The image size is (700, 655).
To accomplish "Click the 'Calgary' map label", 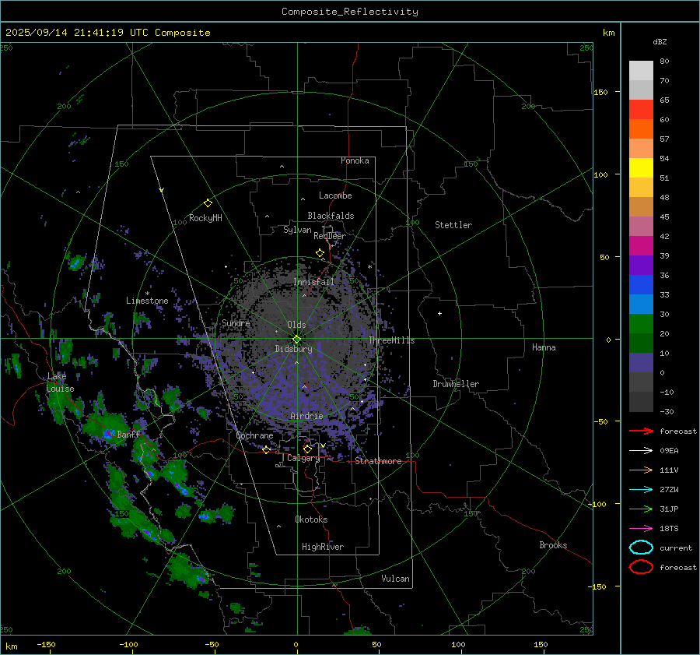I will click(x=303, y=458).
